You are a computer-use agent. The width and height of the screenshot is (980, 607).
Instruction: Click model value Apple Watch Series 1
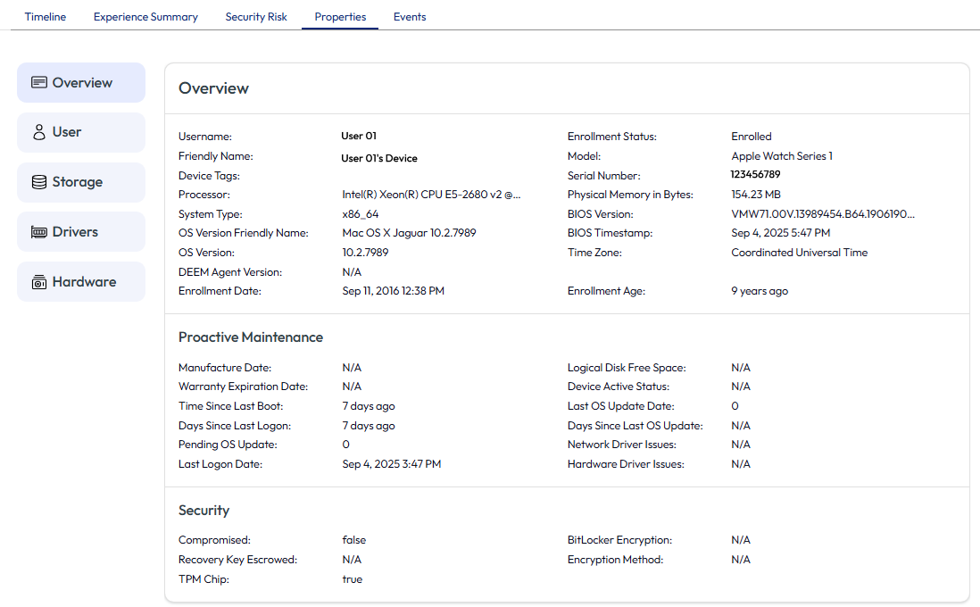click(x=782, y=155)
